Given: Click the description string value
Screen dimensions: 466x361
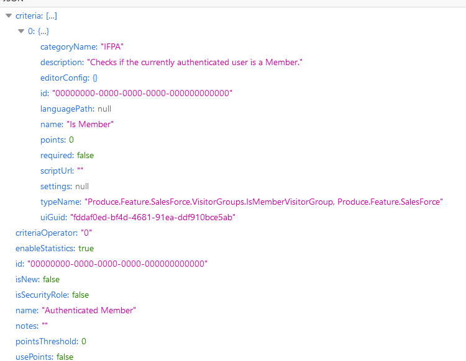Looking at the screenshot, I should pos(194,62).
